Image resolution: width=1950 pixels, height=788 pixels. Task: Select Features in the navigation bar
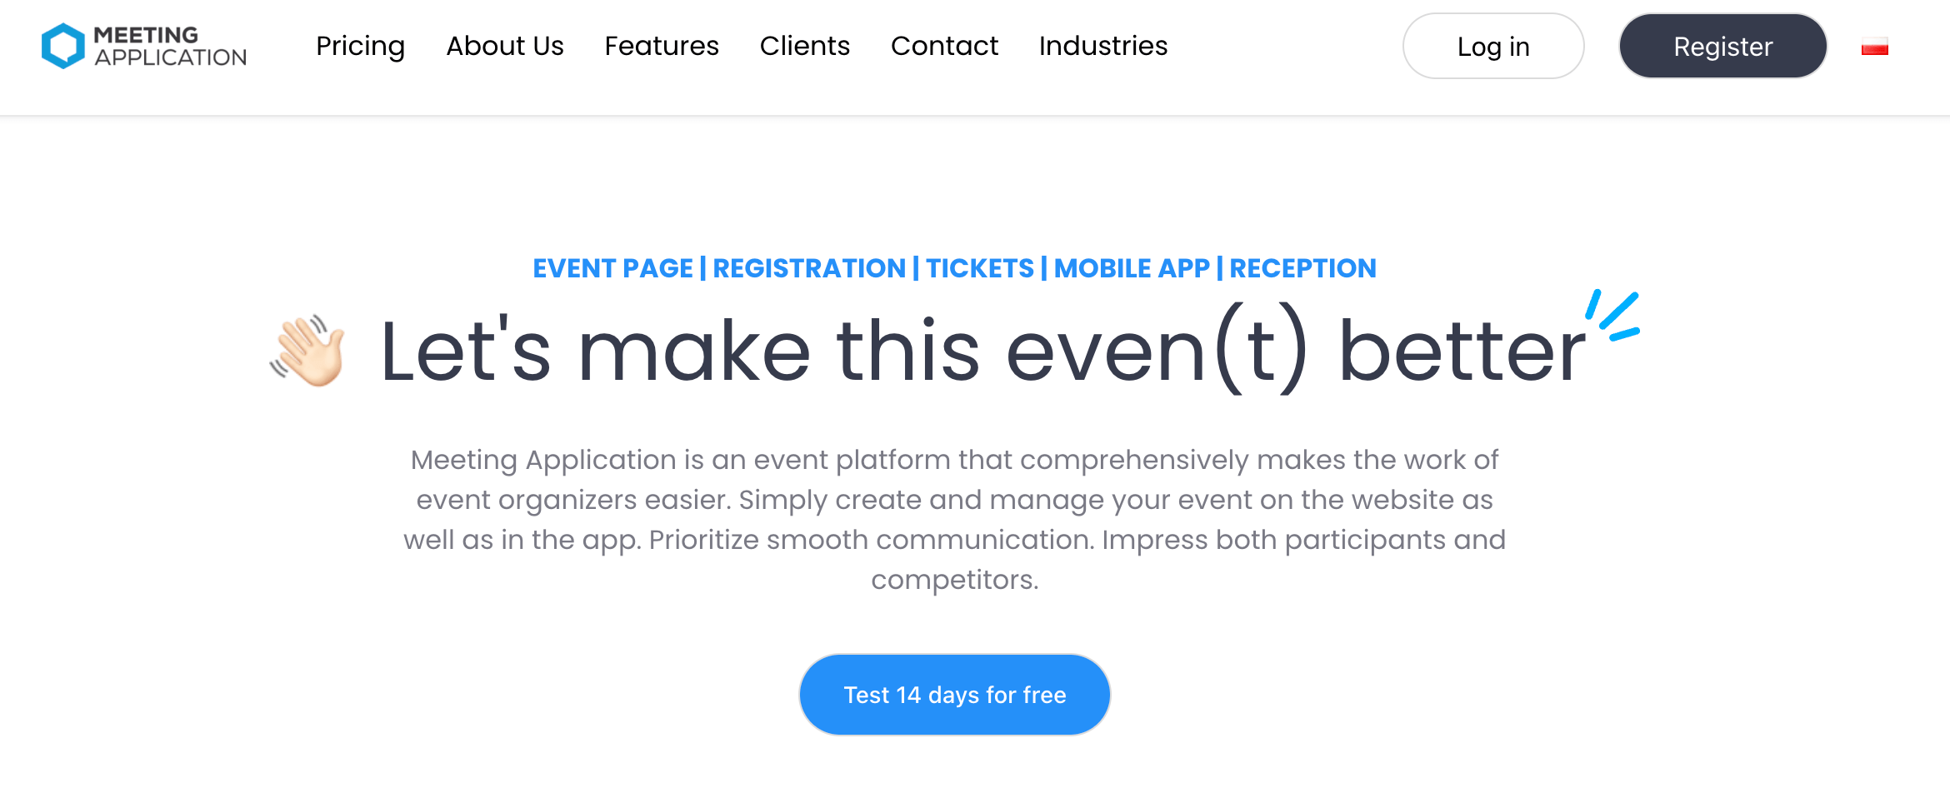(662, 47)
